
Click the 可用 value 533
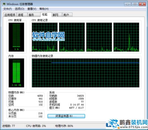[x=41, y=102]
